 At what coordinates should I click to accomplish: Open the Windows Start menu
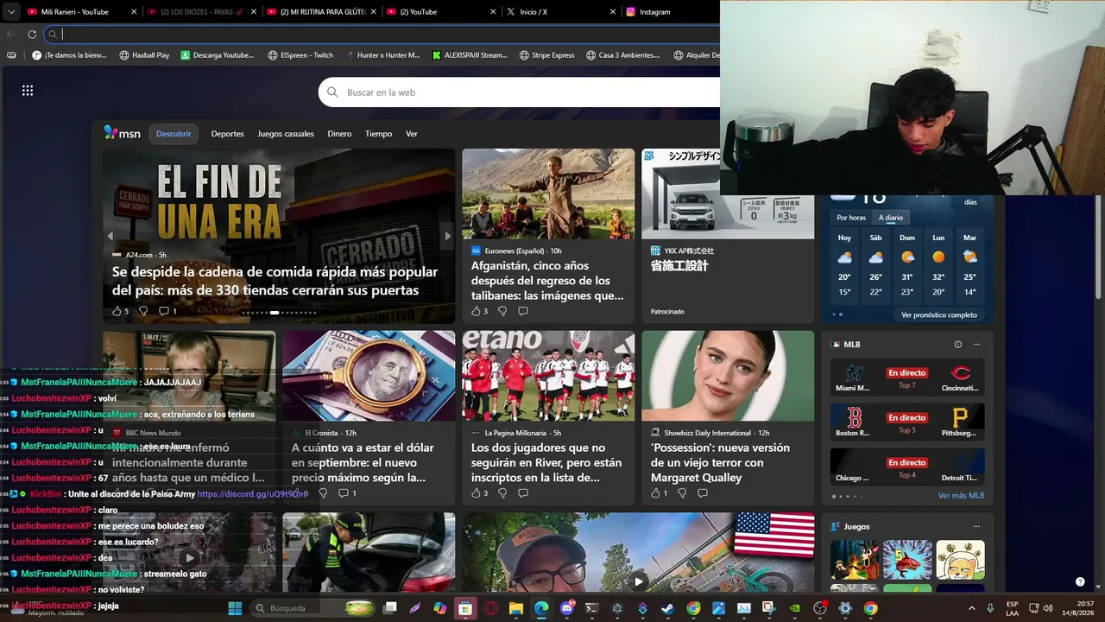(x=235, y=608)
